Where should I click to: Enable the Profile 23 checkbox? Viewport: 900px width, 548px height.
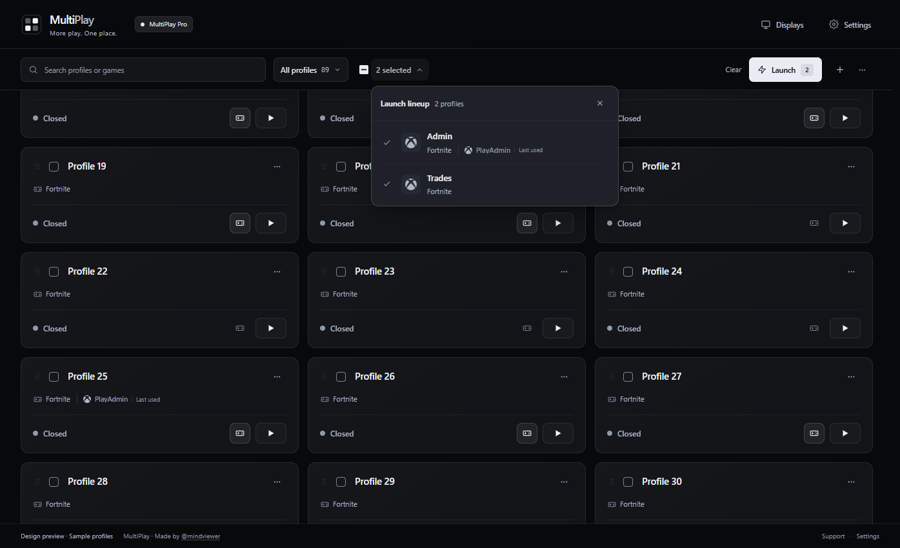(341, 271)
